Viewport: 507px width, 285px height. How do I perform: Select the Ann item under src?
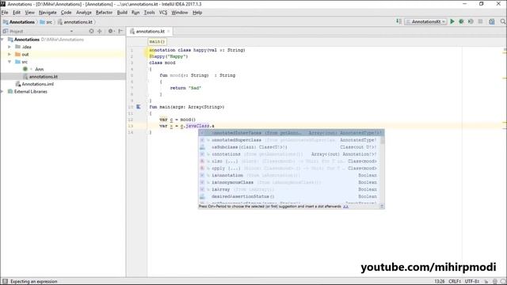[x=39, y=69]
